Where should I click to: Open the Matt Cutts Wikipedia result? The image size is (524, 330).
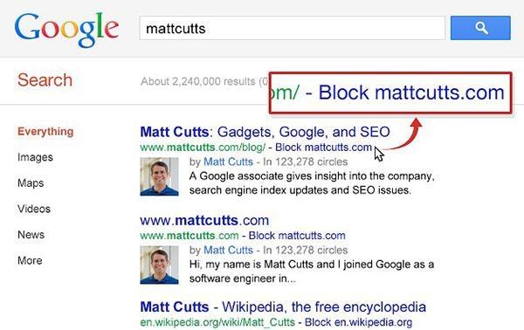pos(283,307)
